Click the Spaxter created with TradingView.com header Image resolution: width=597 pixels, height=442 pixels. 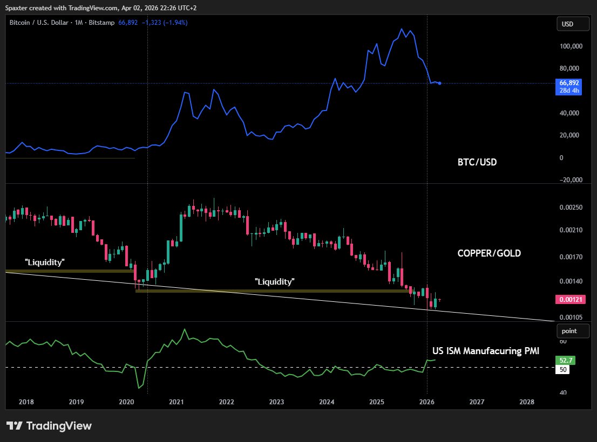coord(101,8)
